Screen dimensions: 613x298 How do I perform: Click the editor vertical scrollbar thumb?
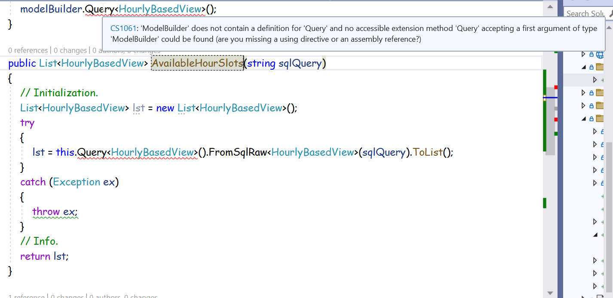point(551,121)
